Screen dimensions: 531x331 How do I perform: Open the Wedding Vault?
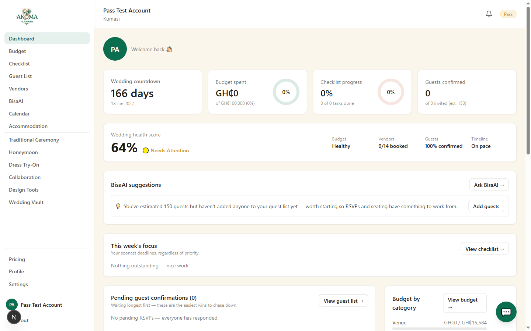(x=47, y=202)
